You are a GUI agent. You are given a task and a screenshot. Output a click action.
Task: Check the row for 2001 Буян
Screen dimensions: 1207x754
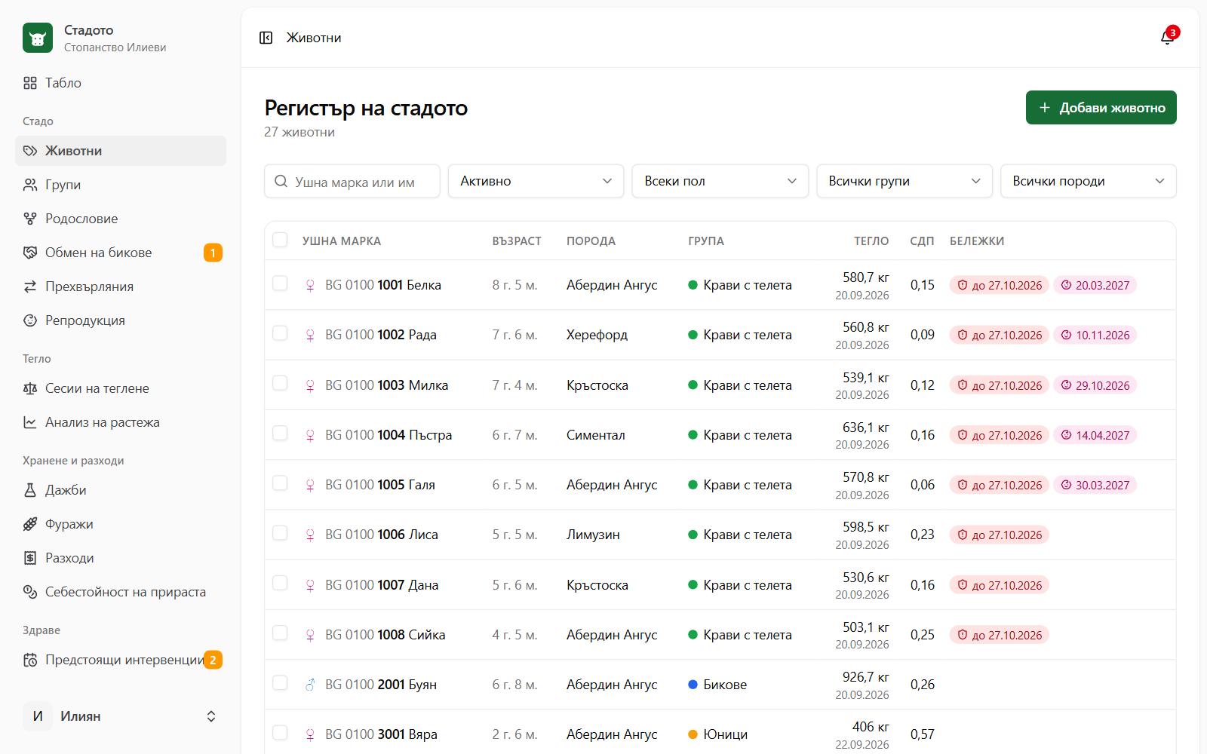(x=280, y=683)
